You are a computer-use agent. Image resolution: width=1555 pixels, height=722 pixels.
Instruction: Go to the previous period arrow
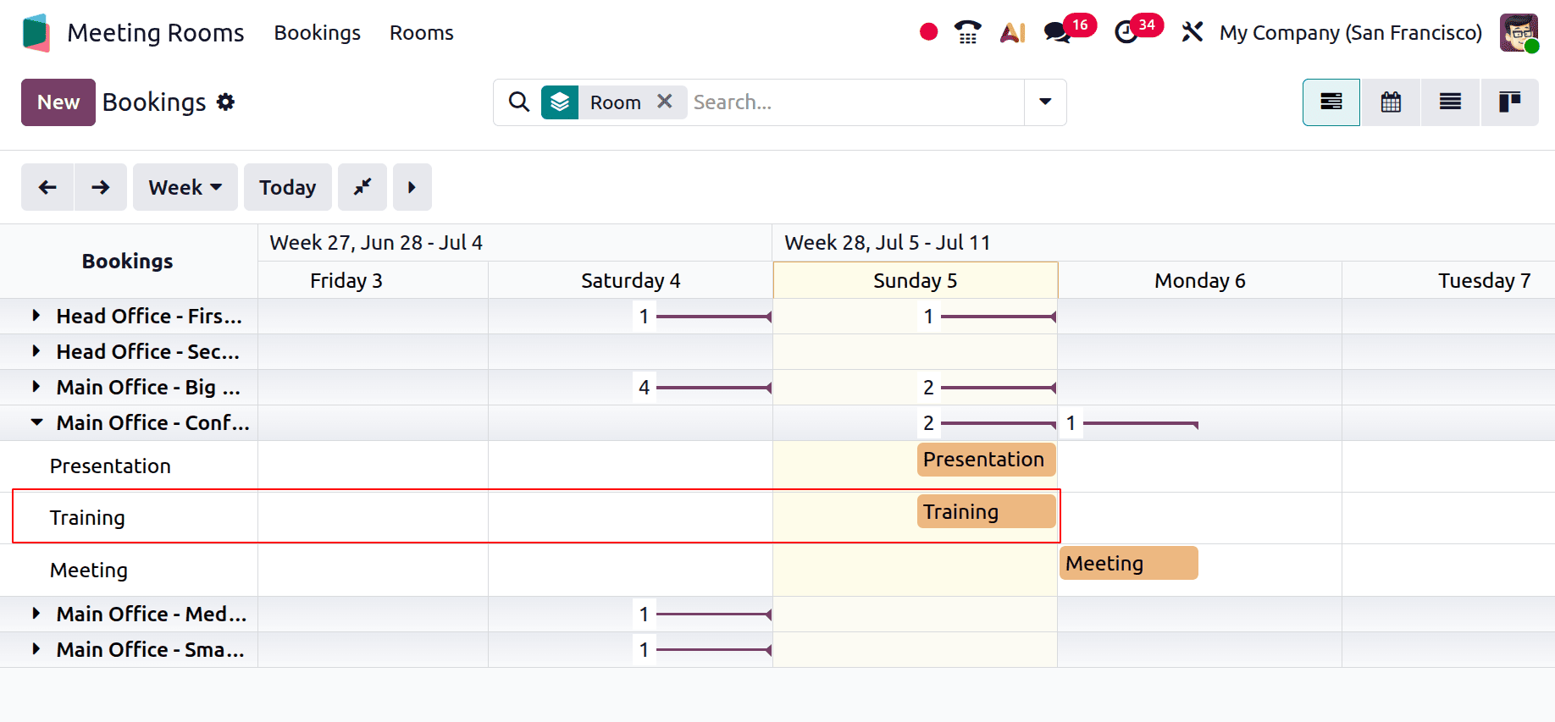(47, 187)
